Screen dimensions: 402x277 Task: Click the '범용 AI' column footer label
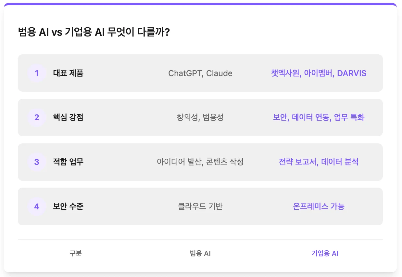[x=200, y=254]
